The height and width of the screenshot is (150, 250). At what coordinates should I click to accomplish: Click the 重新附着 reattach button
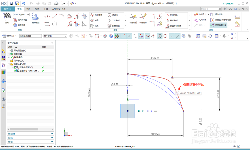pos(19,25)
